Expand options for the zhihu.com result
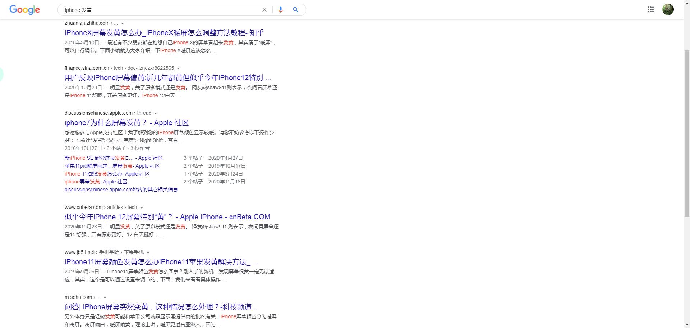 point(122,23)
